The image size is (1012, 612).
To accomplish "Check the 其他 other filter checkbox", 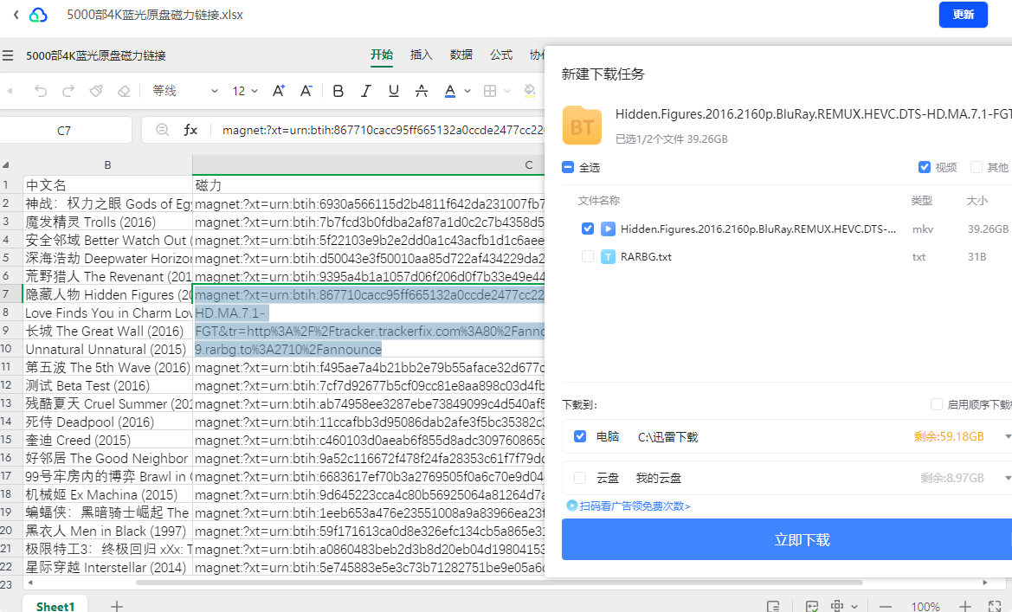I will (977, 167).
